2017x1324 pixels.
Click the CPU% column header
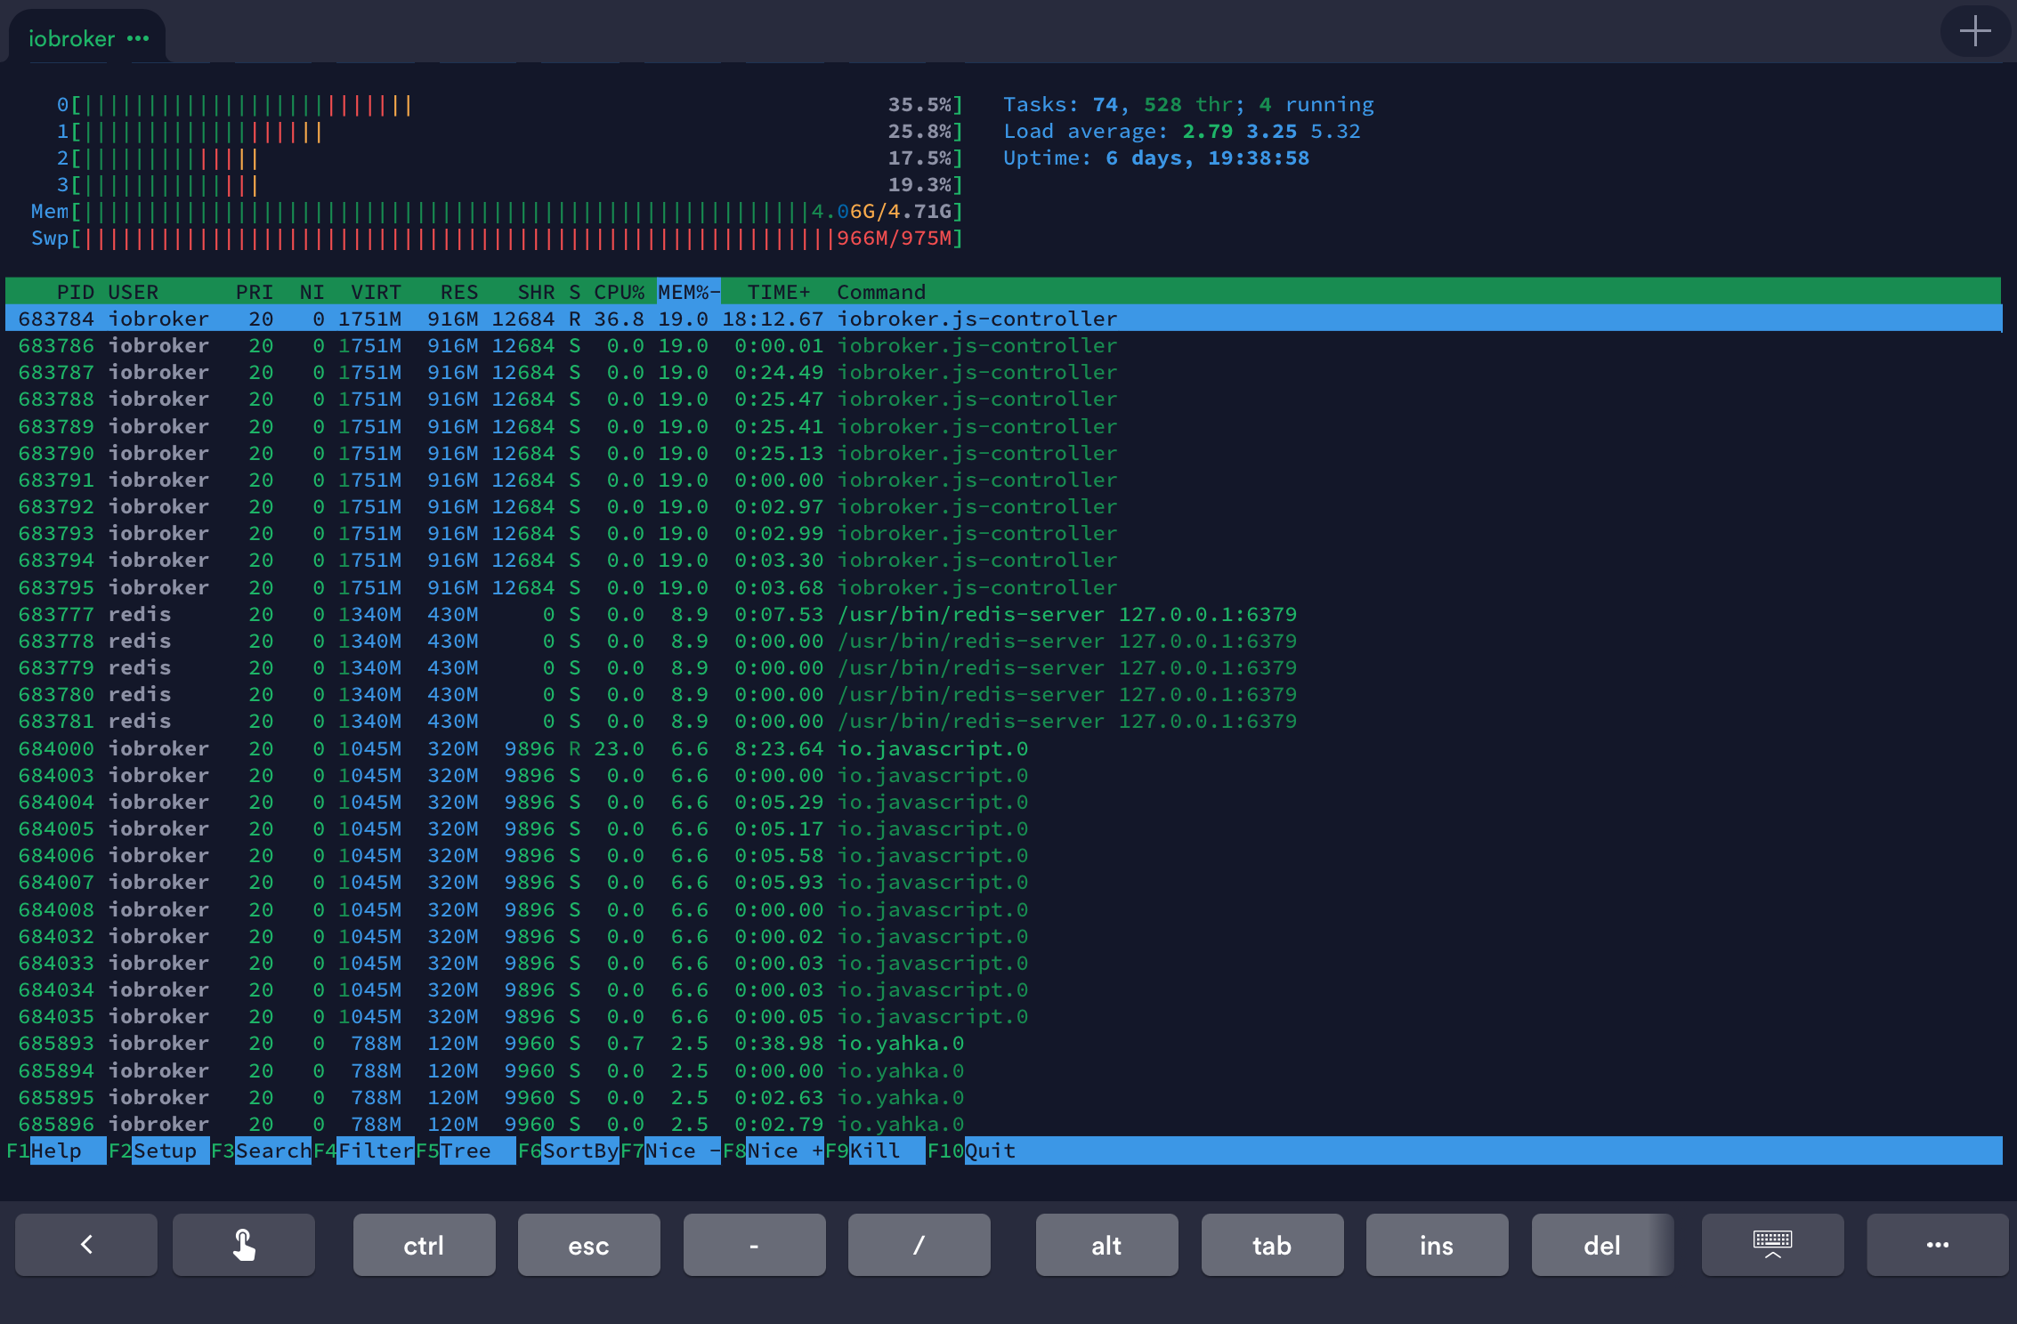pyautogui.click(x=619, y=292)
